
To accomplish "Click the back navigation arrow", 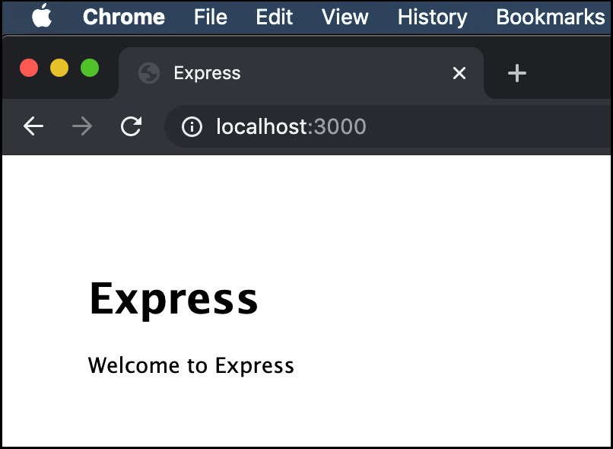I will (33, 126).
